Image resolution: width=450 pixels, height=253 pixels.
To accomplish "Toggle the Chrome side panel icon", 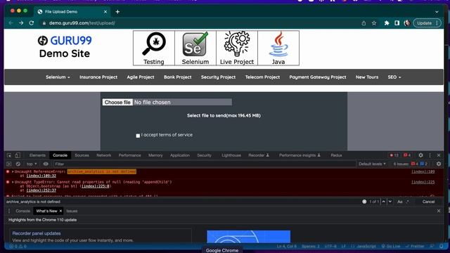I will (x=397, y=23).
